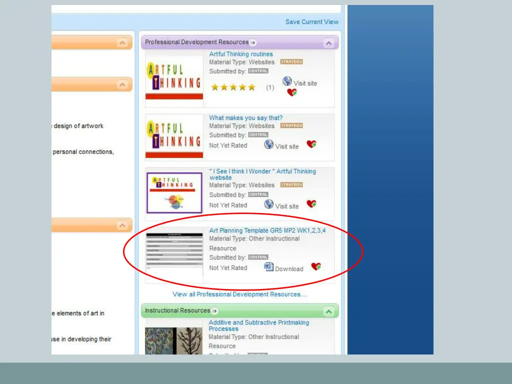Viewport: 512px width, 384px height.
Task: Click Word document icon for Art Planning Template
Action: pyautogui.click(x=269, y=266)
